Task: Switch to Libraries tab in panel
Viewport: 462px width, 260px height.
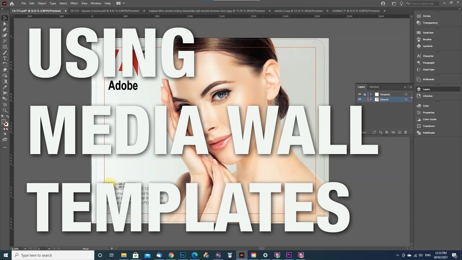Action: click(x=374, y=87)
